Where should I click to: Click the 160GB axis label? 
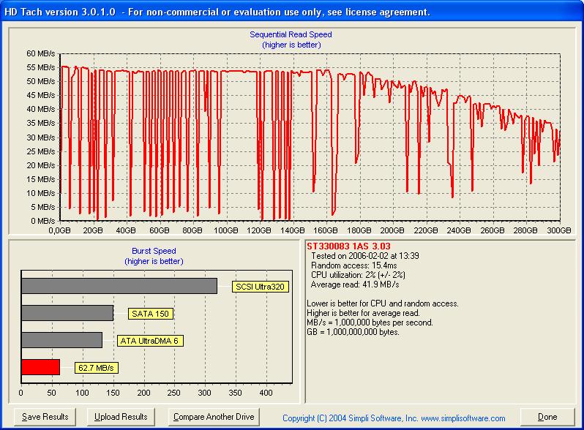tap(326, 230)
